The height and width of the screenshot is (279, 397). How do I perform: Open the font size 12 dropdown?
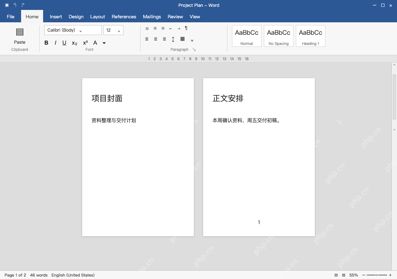point(113,30)
